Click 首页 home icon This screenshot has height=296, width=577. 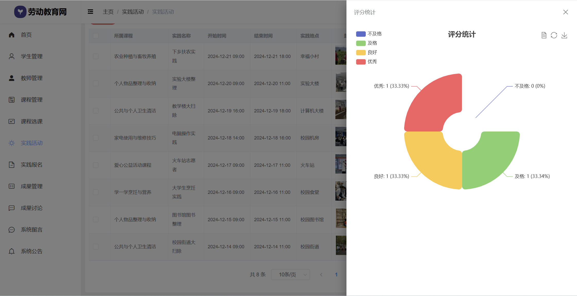point(12,35)
